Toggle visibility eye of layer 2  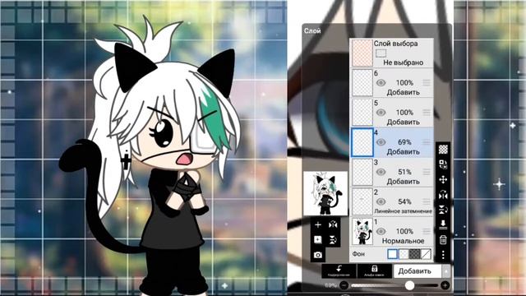point(381,201)
